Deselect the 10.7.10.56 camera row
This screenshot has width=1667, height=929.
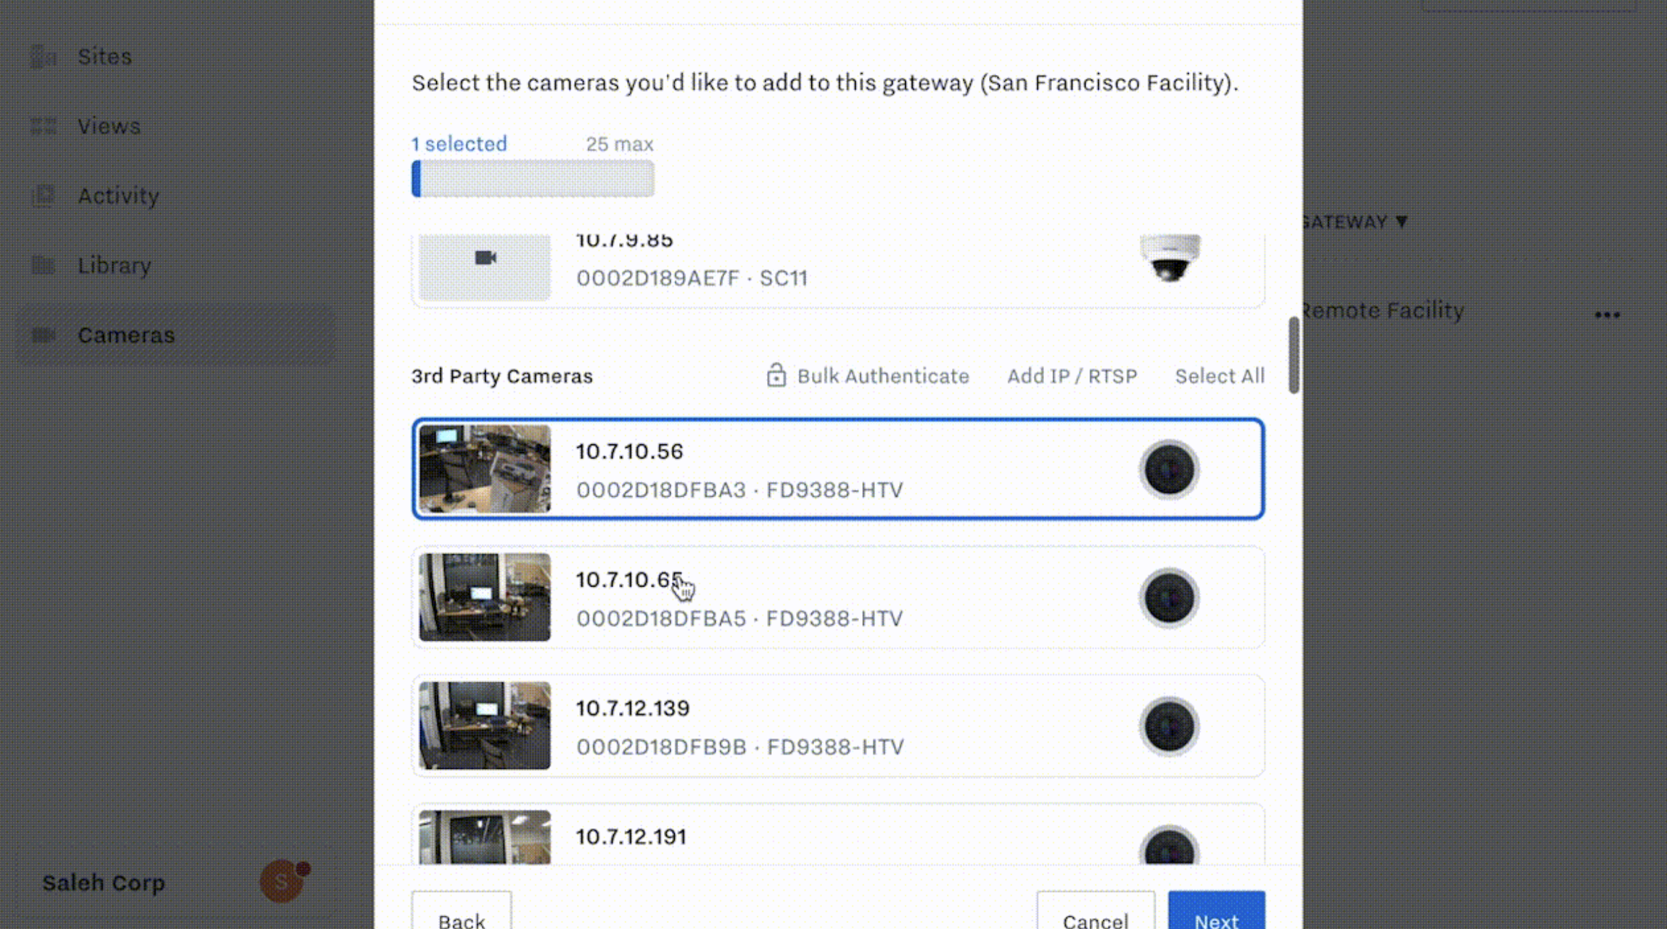pos(838,469)
